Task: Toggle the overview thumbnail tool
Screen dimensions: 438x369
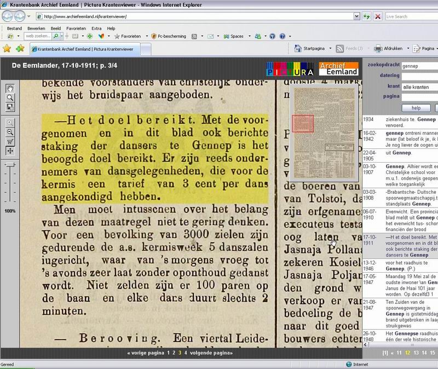Action: coord(10,107)
